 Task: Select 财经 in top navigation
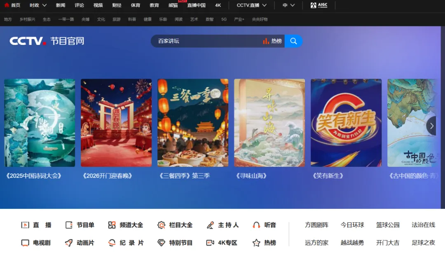tap(117, 5)
